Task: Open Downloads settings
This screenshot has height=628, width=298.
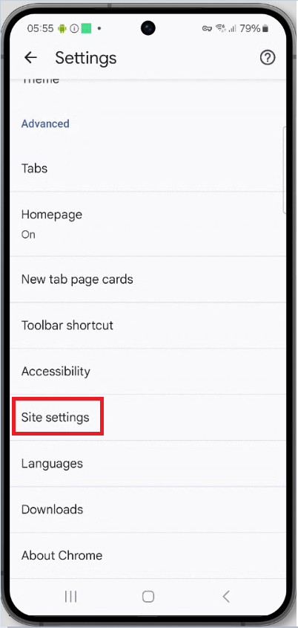Action: click(x=148, y=509)
